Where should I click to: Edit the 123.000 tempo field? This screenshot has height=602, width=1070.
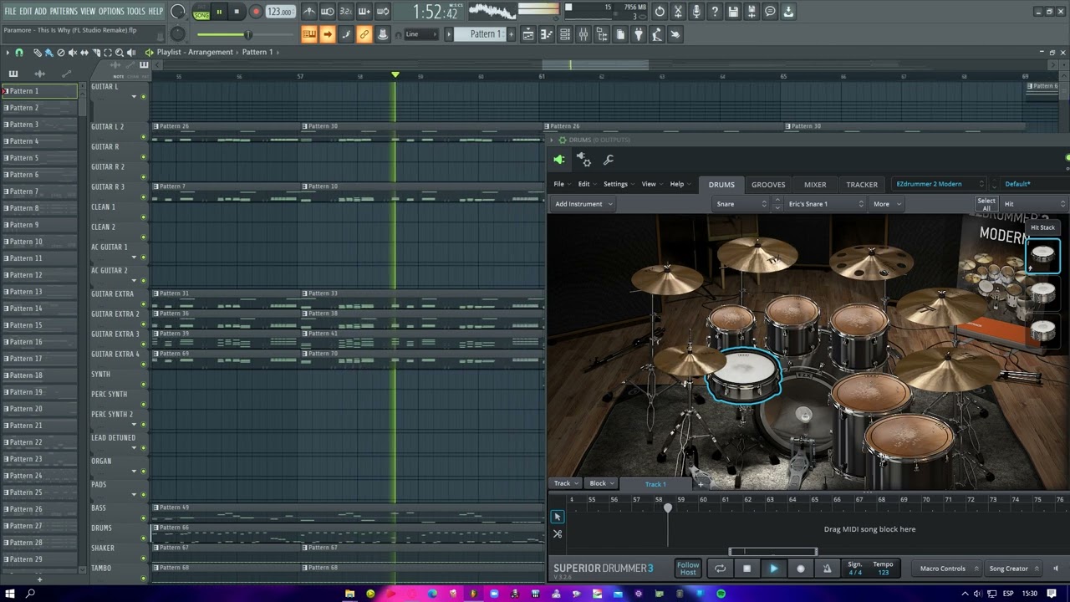pos(279,12)
